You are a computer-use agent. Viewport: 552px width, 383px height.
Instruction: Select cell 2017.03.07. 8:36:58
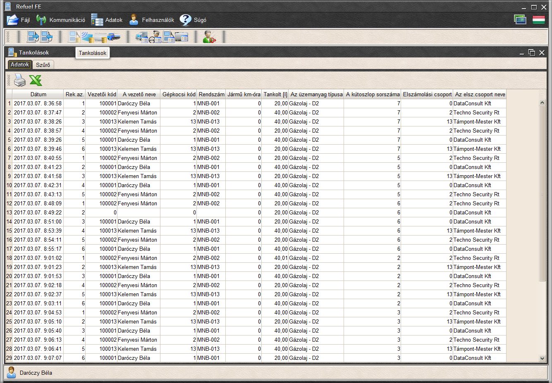tap(38, 103)
